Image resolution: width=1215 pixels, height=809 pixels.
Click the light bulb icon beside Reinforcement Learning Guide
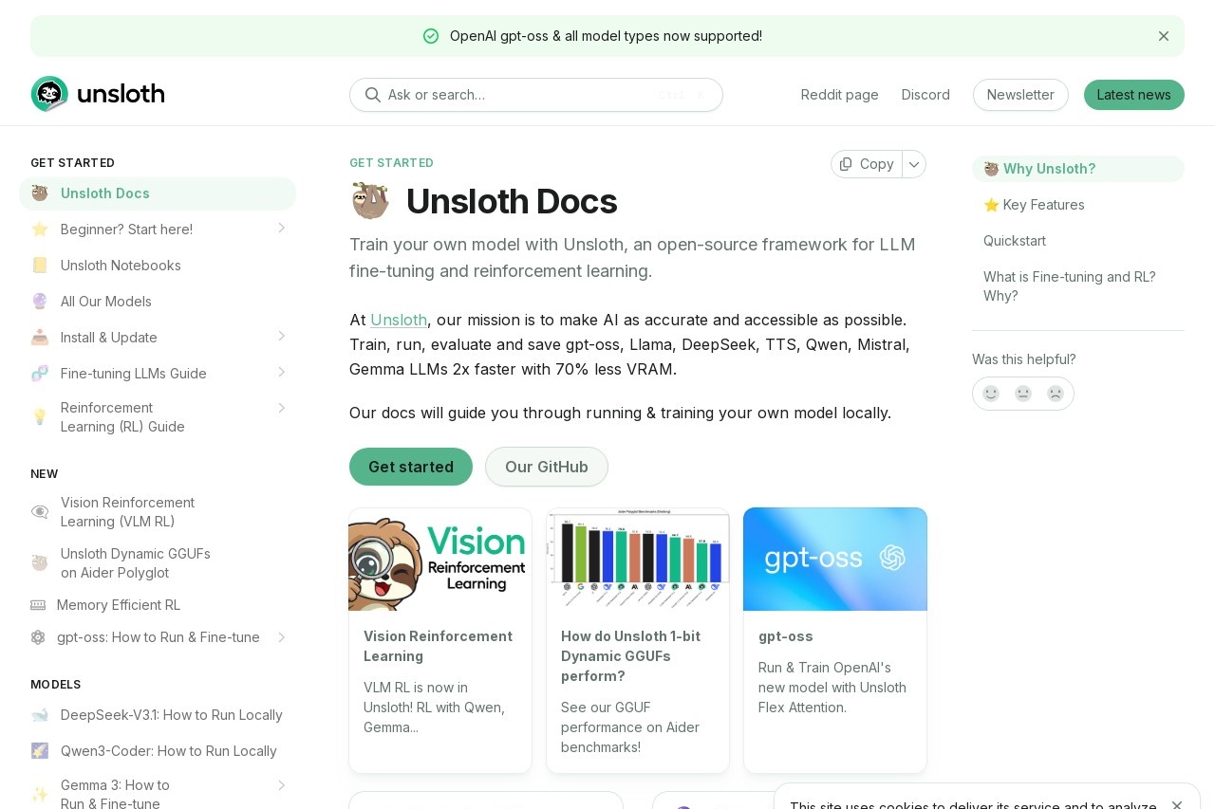40,417
